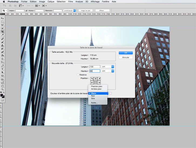Click the top-center anchor position arrow
196x148 pixels.
click(96, 79)
